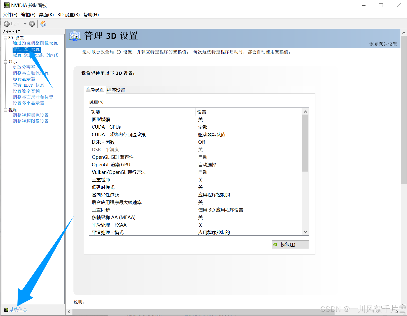The width and height of the screenshot is (407, 316).
Task: Open 调整视频颜色设置 in the tree
Action: (x=31, y=115)
